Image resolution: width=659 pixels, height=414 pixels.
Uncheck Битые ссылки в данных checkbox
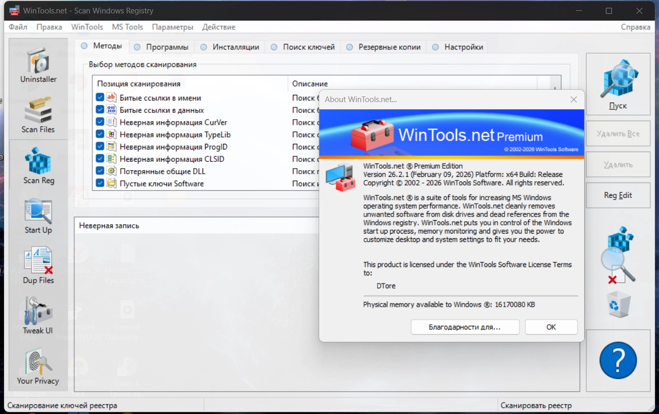click(100, 110)
